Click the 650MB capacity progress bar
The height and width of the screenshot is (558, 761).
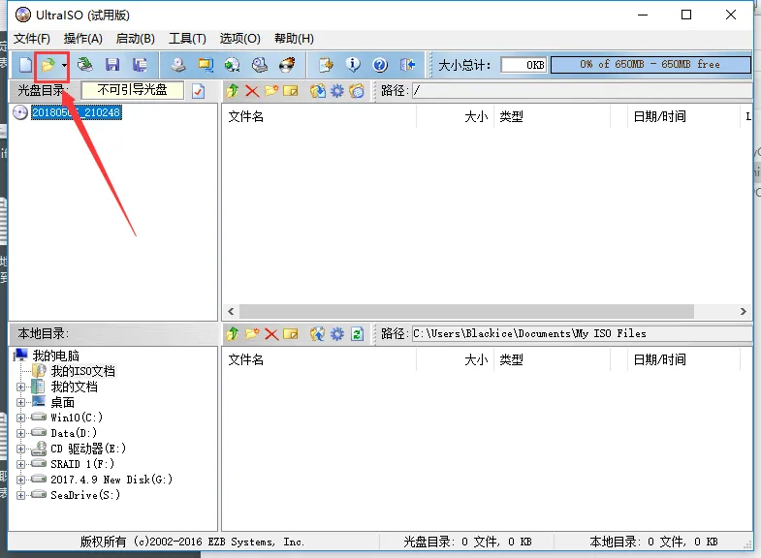click(x=650, y=65)
